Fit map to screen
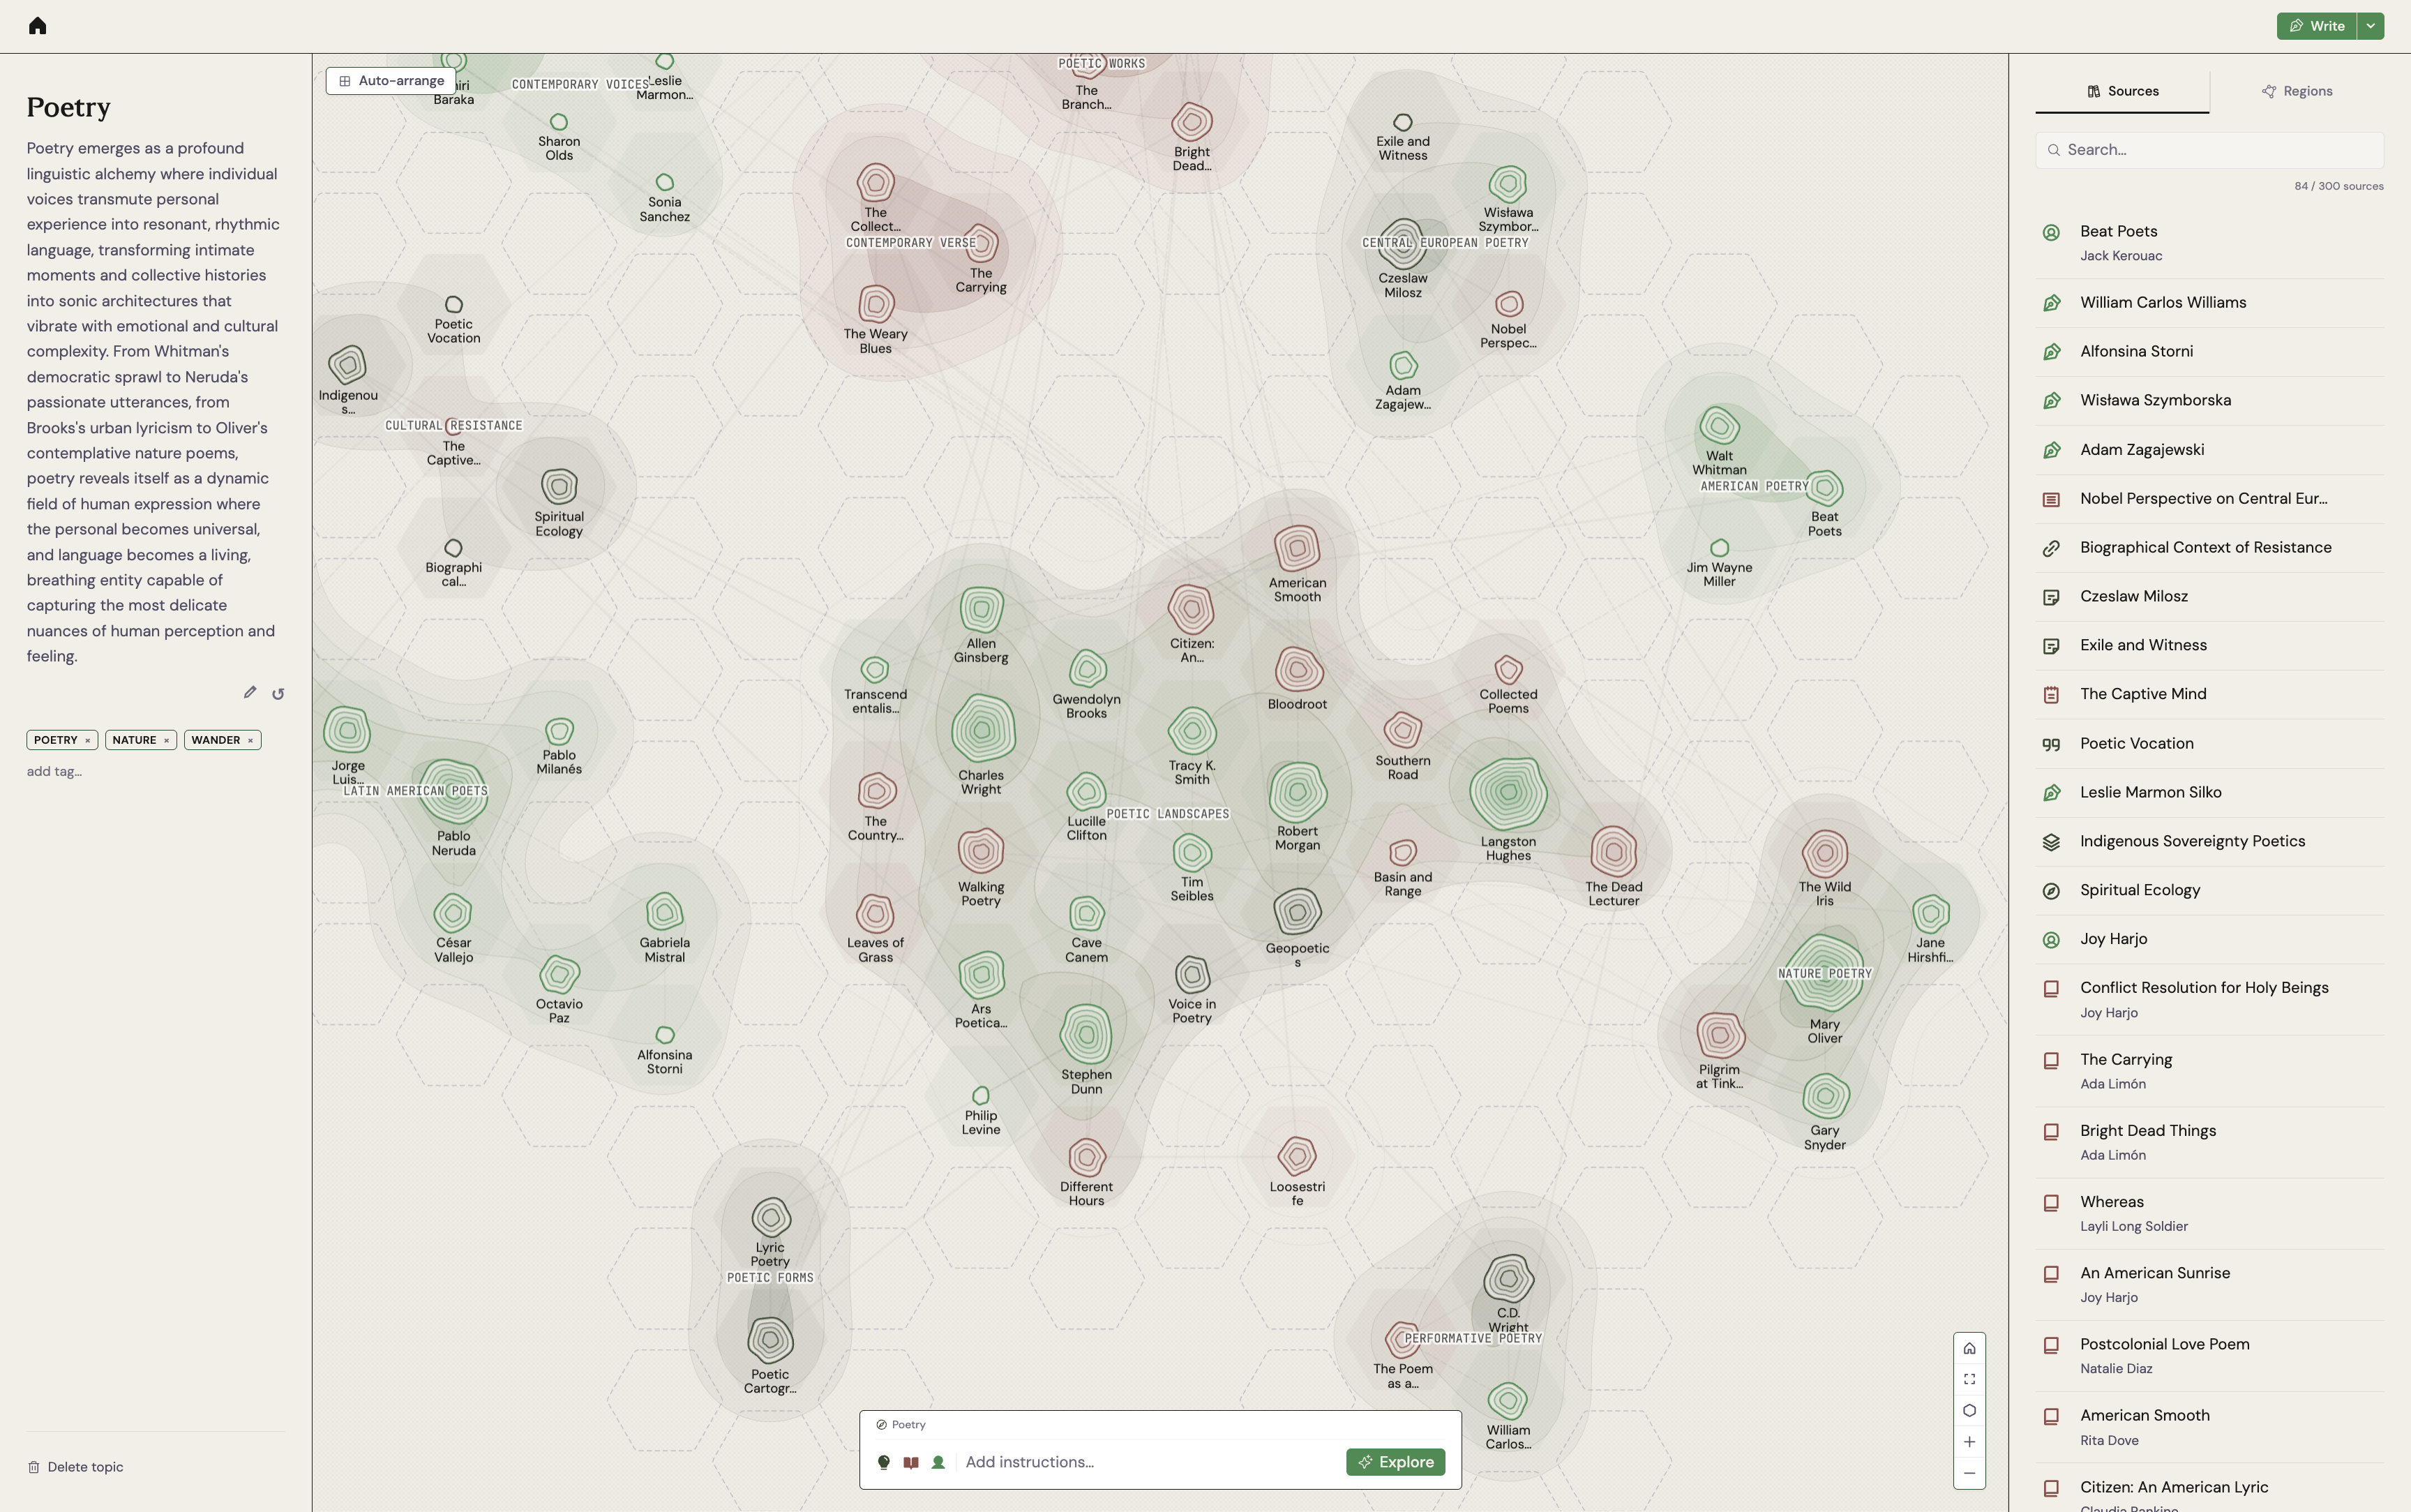 [x=1969, y=1379]
